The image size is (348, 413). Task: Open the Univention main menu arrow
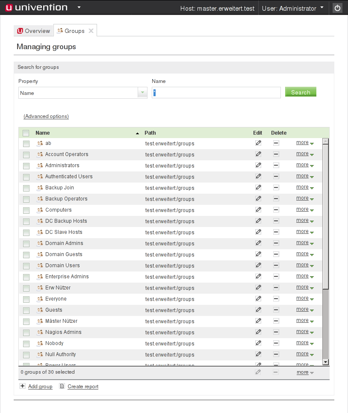(79, 8)
